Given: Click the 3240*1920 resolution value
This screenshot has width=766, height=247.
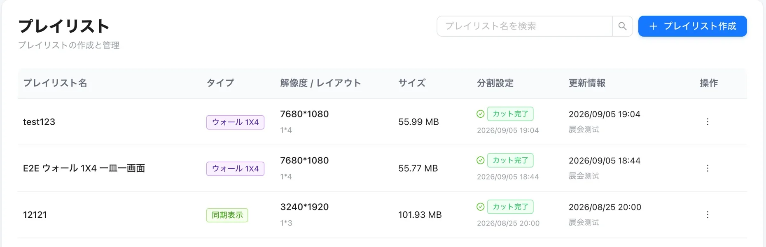Looking at the screenshot, I should coord(304,207).
